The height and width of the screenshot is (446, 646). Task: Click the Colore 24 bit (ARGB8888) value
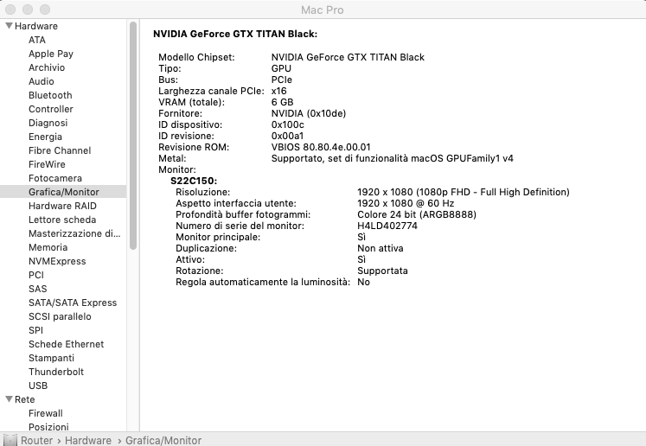pyautogui.click(x=417, y=214)
